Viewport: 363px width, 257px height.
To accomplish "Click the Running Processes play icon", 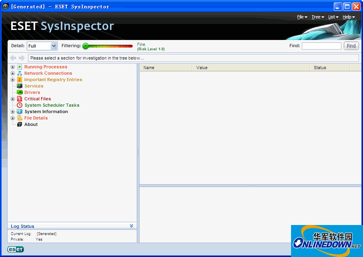I will click(20, 67).
